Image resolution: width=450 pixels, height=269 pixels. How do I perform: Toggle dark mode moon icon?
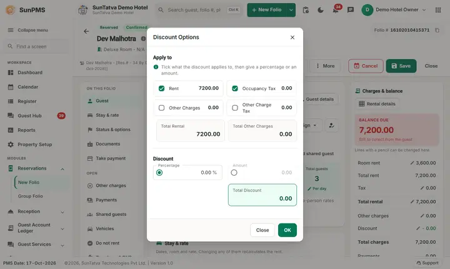coord(321,10)
